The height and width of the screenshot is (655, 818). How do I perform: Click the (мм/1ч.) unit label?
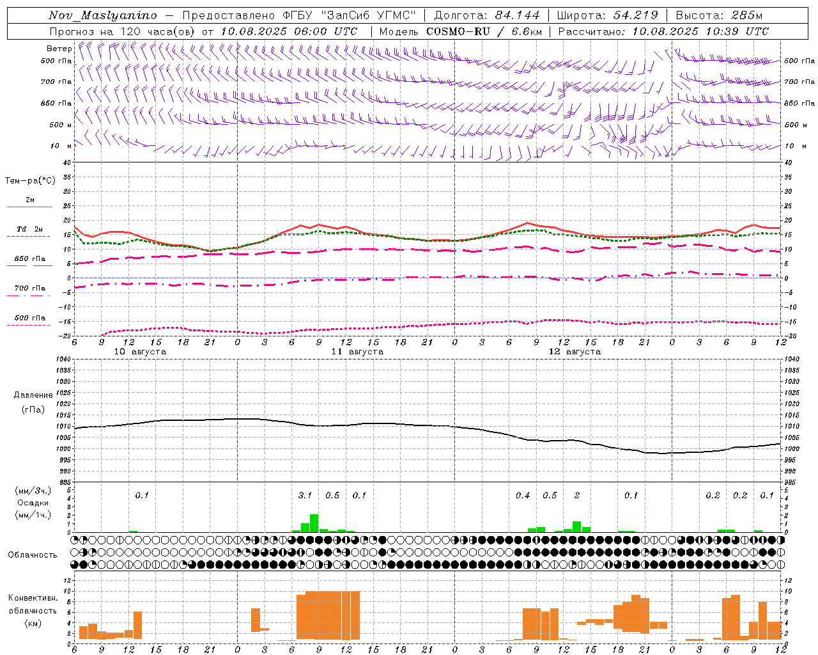tap(33, 515)
